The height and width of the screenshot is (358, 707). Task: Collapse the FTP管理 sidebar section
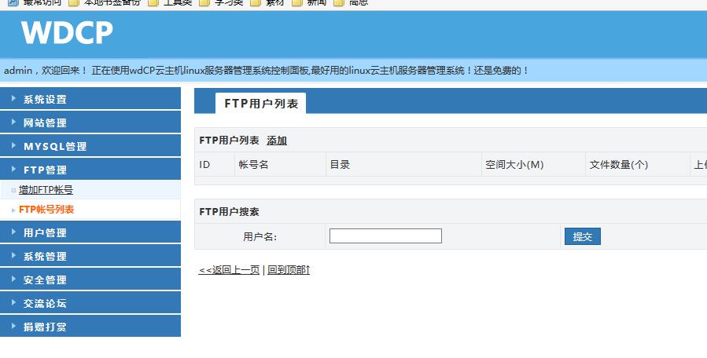point(90,169)
